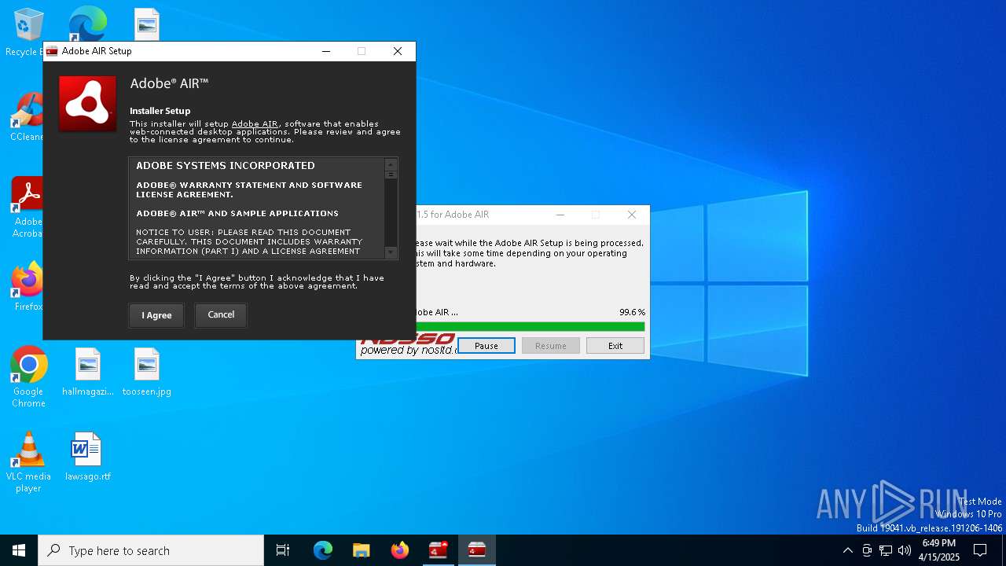The width and height of the screenshot is (1006, 566).
Task: Click the green installation progress bar
Action: 530,326
